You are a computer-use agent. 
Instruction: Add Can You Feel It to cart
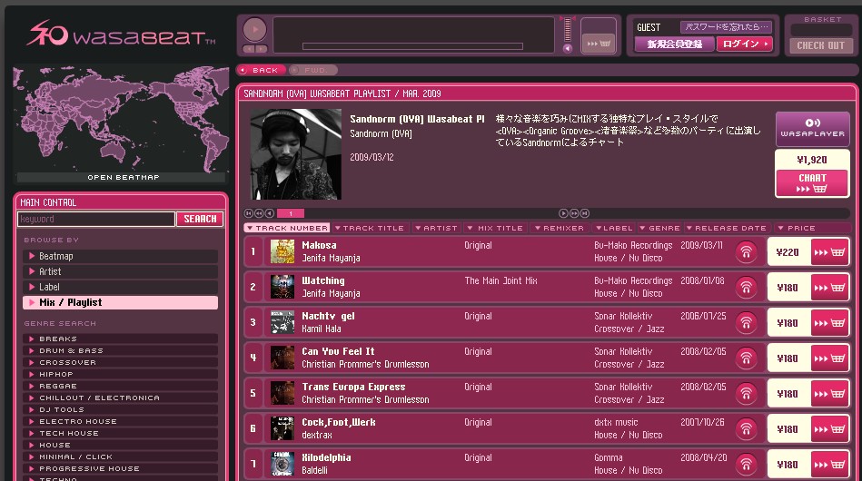[x=829, y=358]
